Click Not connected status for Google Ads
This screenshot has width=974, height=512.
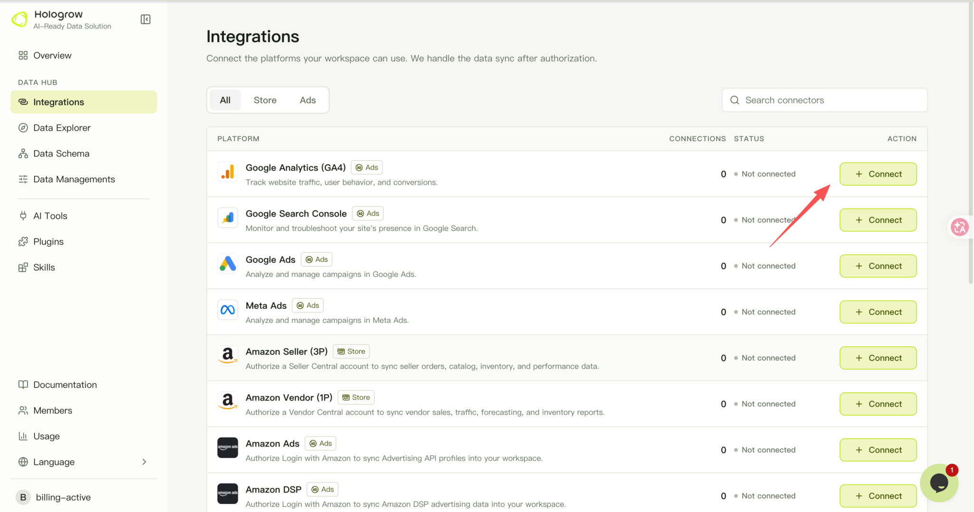[x=765, y=266]
